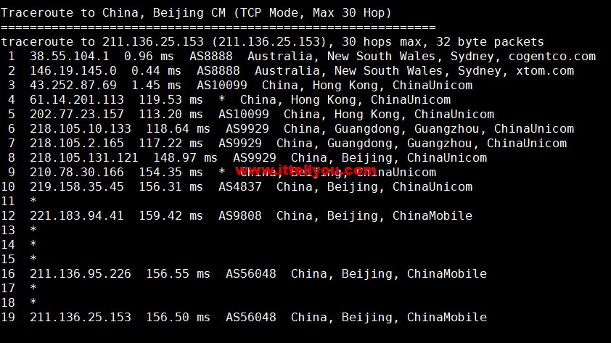Select AS9929 on the 218.105.10.133 line
This screenshot has width=611, height=343.
click(247, 129)
